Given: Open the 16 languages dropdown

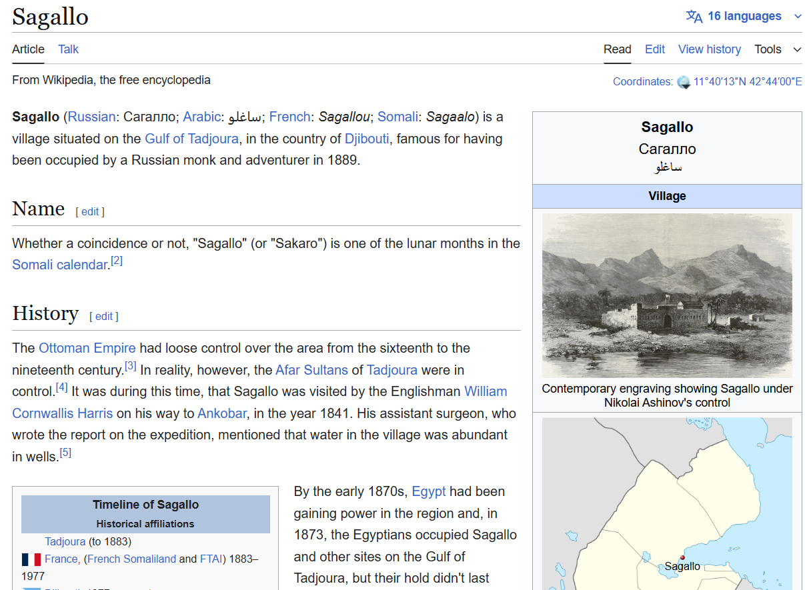Looking at the screenshot, I should pyautogui.click(x=744, y=16).
